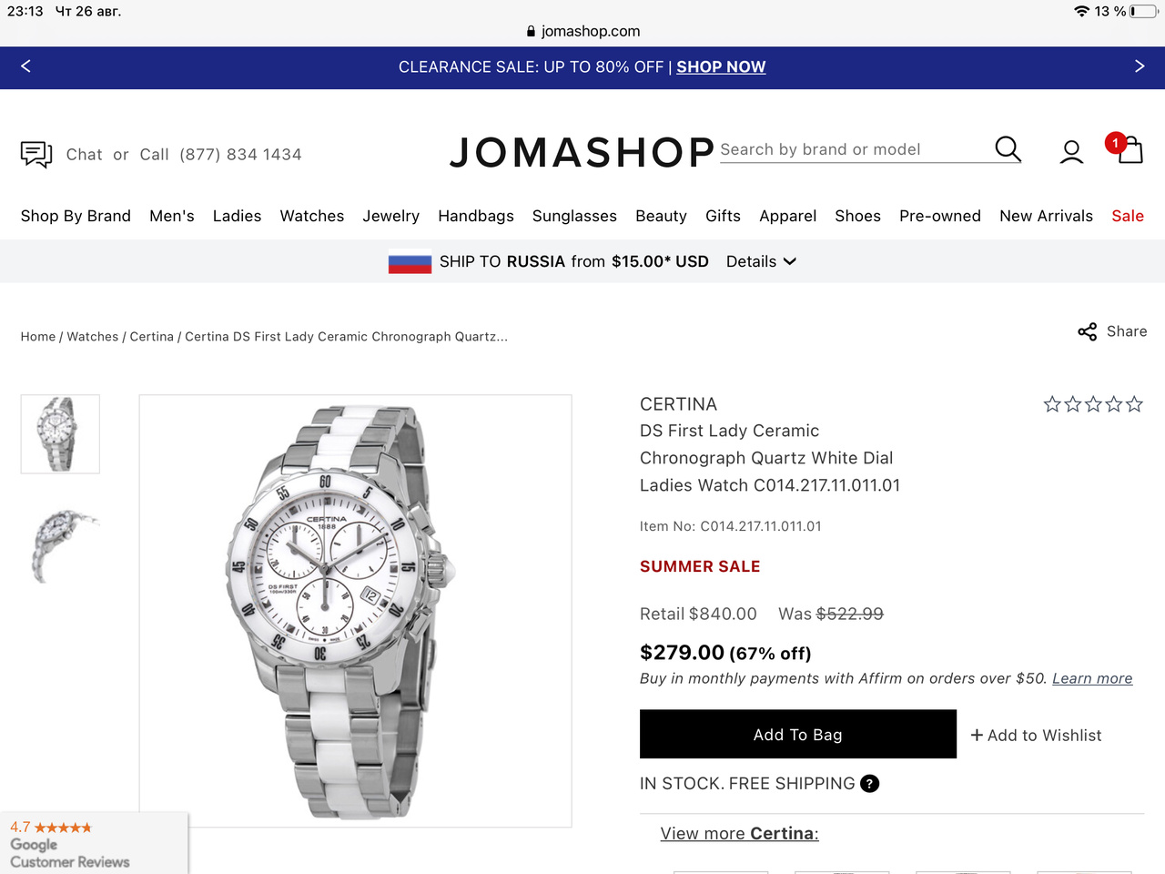Click the search magnifier icon
Image resolution: width=1165 pixels, height=874 pixels.
tap(1008, 149)
